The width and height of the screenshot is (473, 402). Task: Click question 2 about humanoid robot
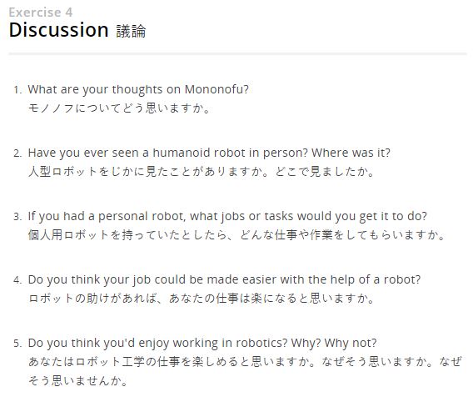tap(209, 153)
